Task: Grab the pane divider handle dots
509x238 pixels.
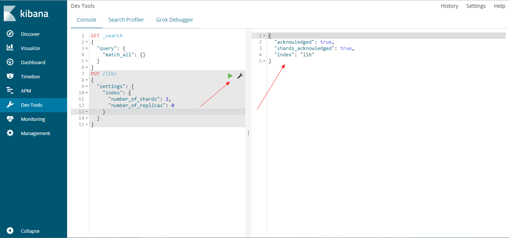Action: click(x=248, y=133)
